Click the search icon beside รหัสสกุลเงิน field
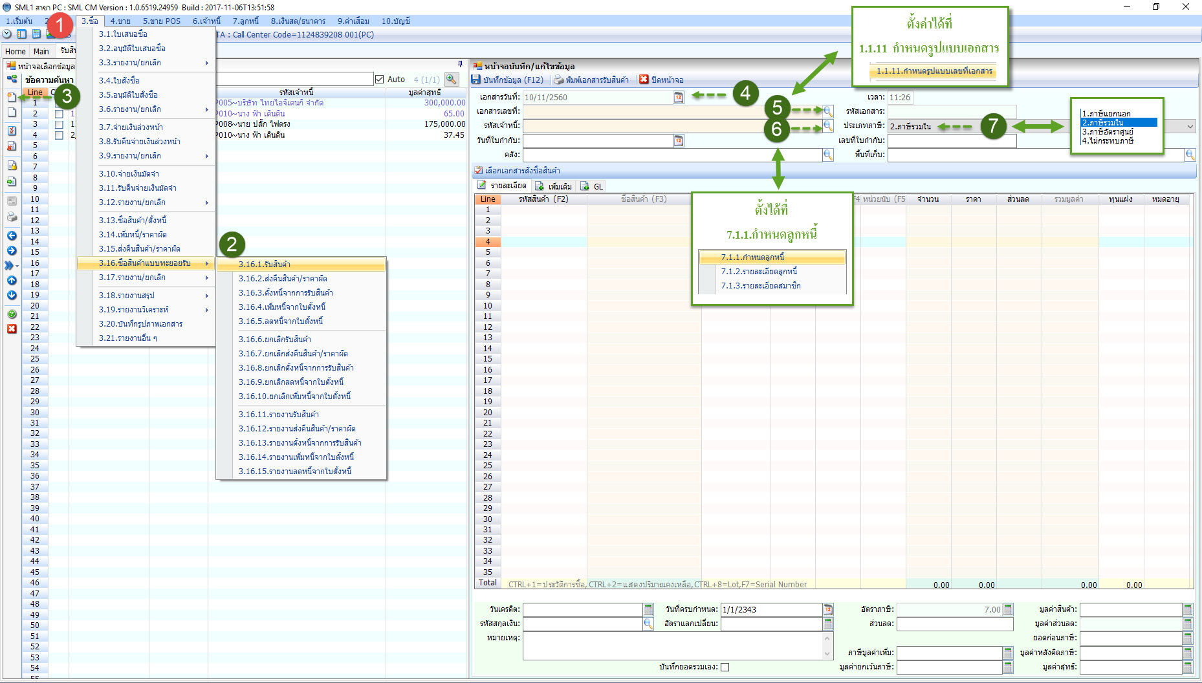The height and width of the screenshot is (683, 1202). point(648,623)
